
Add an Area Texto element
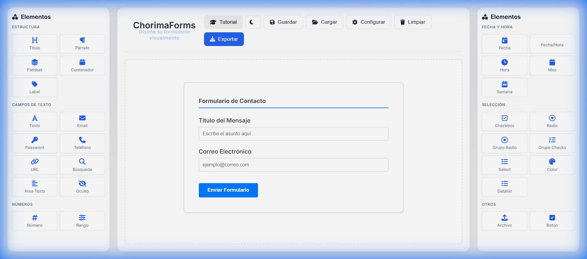(x=34, y=187)
